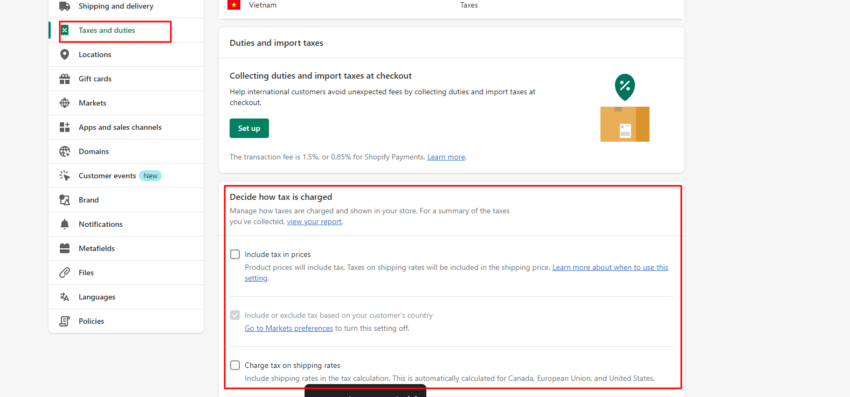
Task: Open the Locations settings page
Action: pyautogui.click(x=126, y=54)
